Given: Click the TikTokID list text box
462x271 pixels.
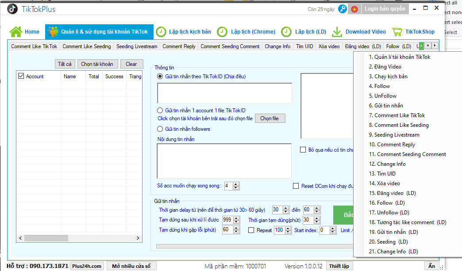Looking at the screenshot, I should (x=224, y=93).
